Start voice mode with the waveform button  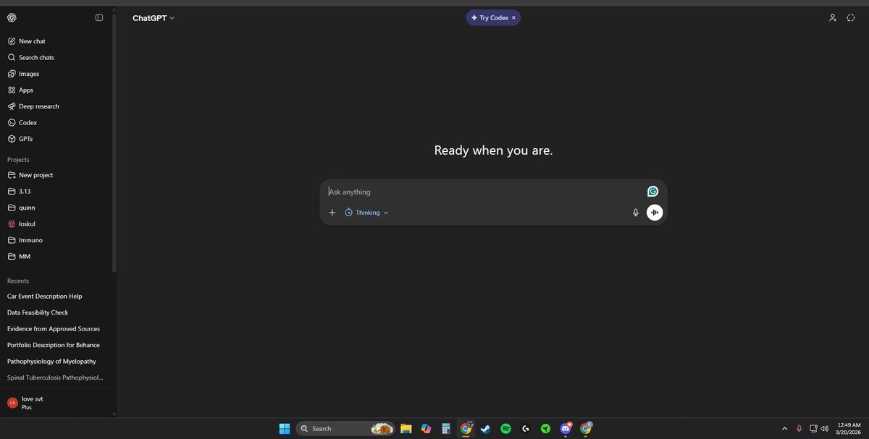pos(655,213)
